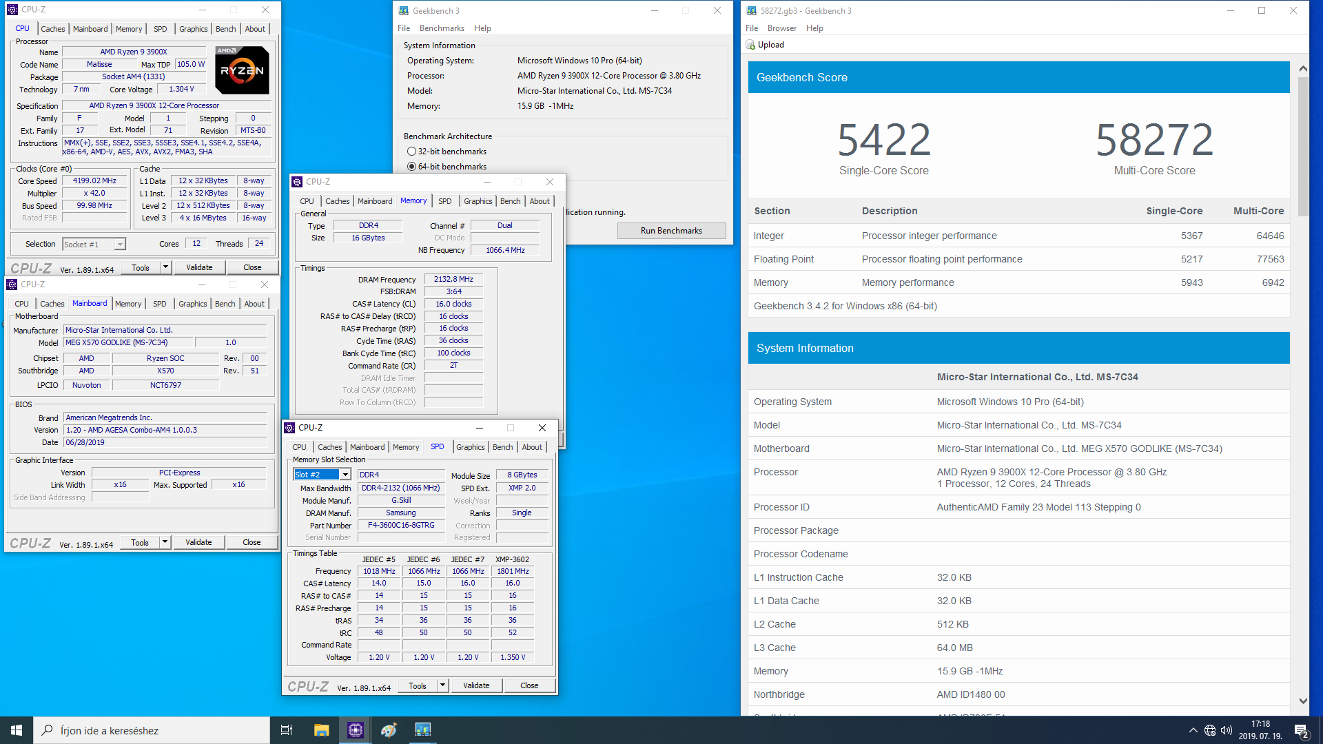Viewport: 1323px width, 744px height.
Task: Select 32-bit benchmarks option
Action: tap(411, 152)
